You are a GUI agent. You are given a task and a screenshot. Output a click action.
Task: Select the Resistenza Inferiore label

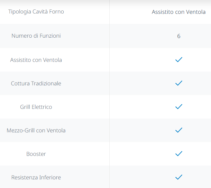(36, 177)
